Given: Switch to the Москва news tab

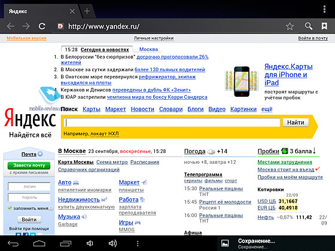Looking at the screenshot, I should click(148, 49).
